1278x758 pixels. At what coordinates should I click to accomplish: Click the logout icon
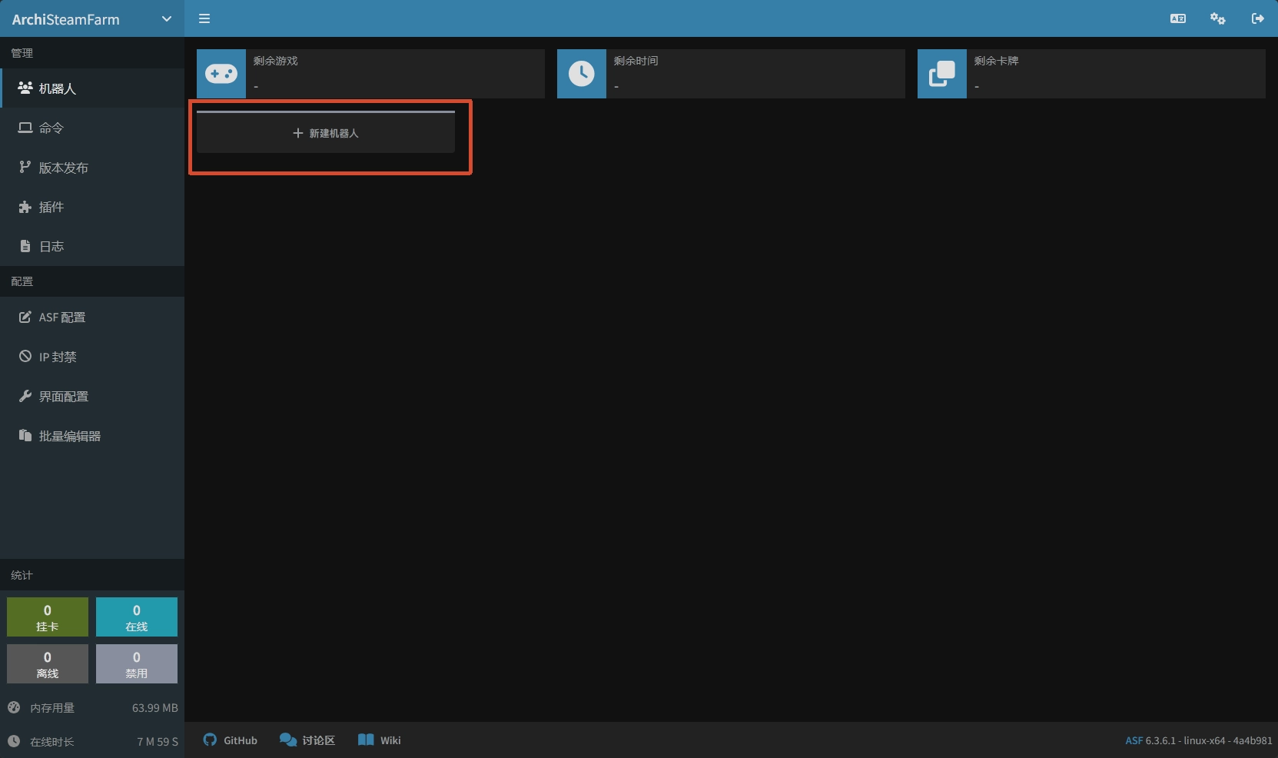[1257, 18]
